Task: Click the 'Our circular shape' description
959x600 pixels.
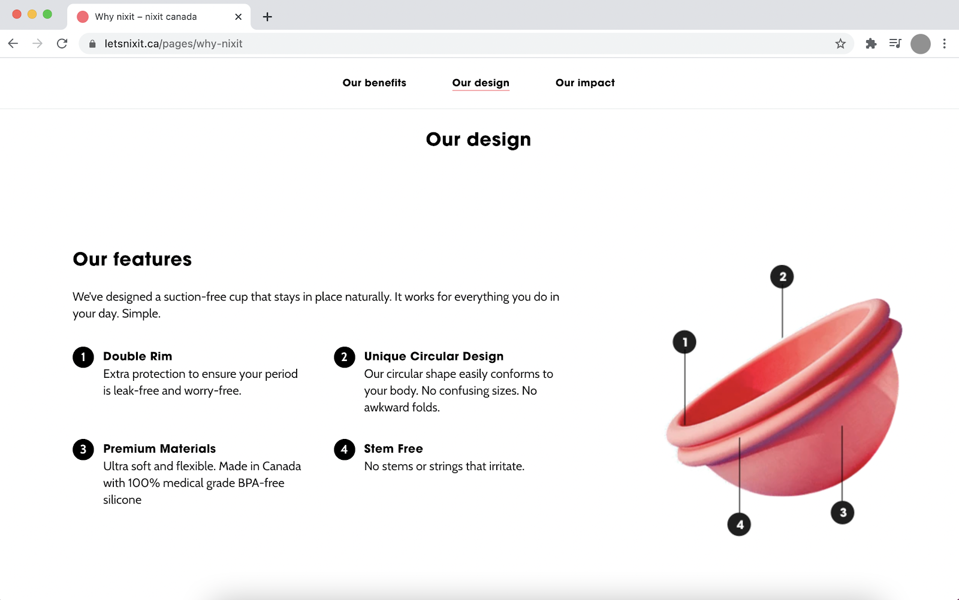Action: pyautogui.click(x=459, y=390)
